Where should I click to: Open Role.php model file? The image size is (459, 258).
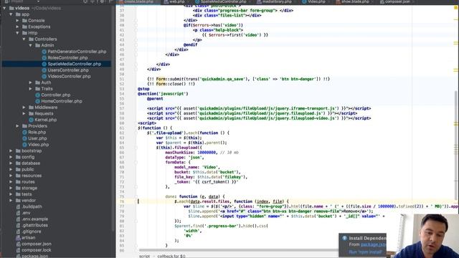[x=37, y=132]
